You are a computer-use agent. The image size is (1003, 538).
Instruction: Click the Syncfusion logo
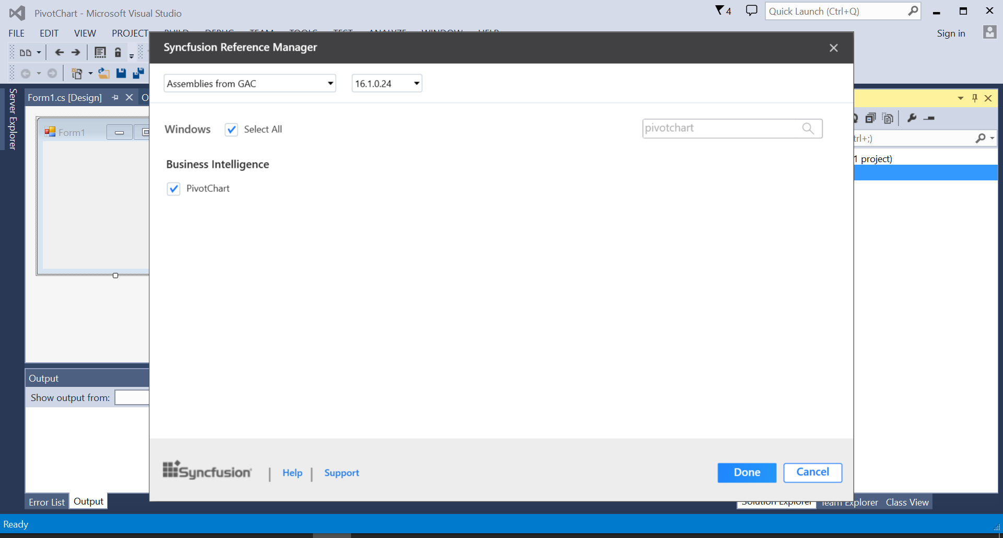207,471
